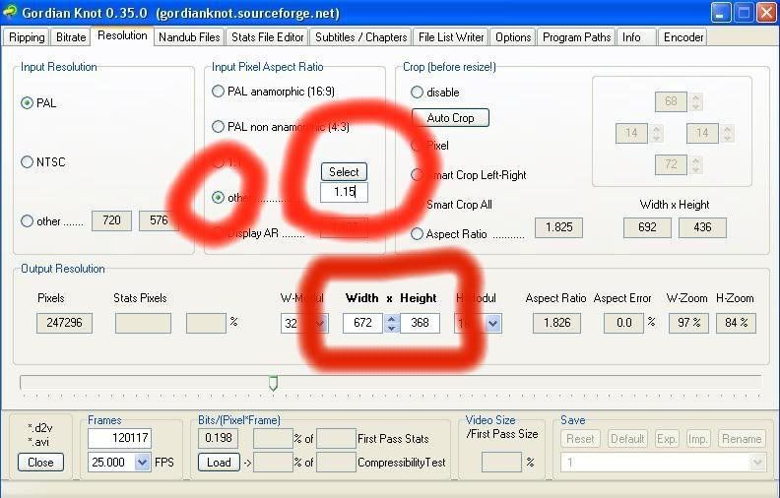
Task: Click the Imp. button
Action: [697, 439]
